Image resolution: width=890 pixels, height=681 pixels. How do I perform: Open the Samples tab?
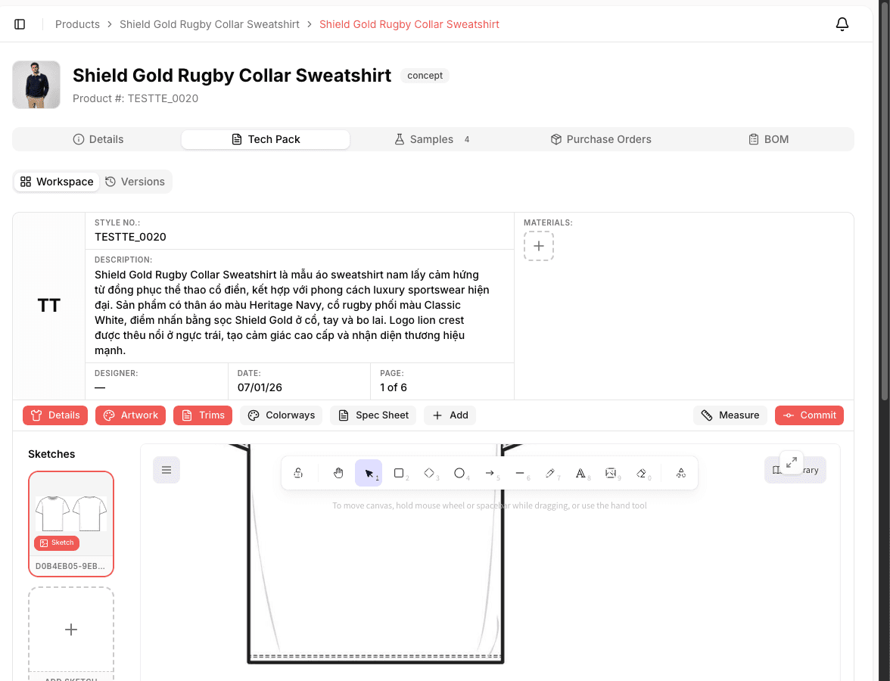[432, 139]
